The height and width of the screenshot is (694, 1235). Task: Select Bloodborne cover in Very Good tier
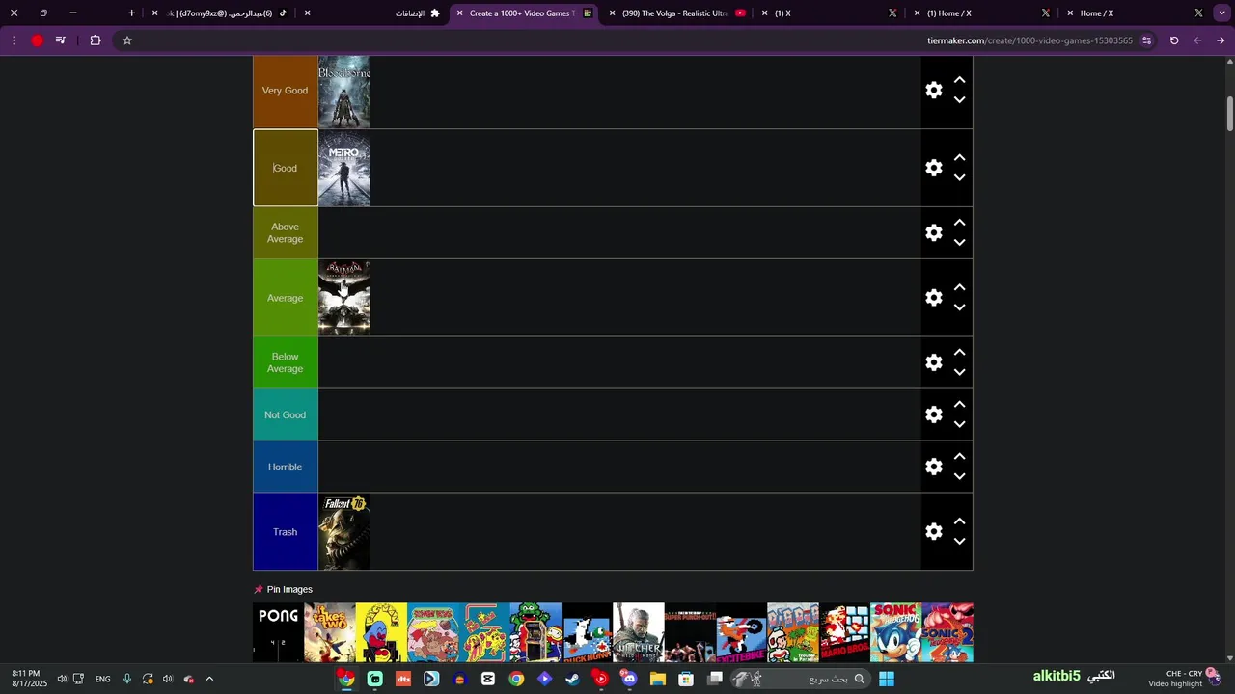[x=344, y=92]
